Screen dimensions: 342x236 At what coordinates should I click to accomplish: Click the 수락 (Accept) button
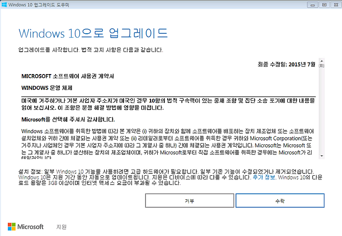(x=280, y=200)
